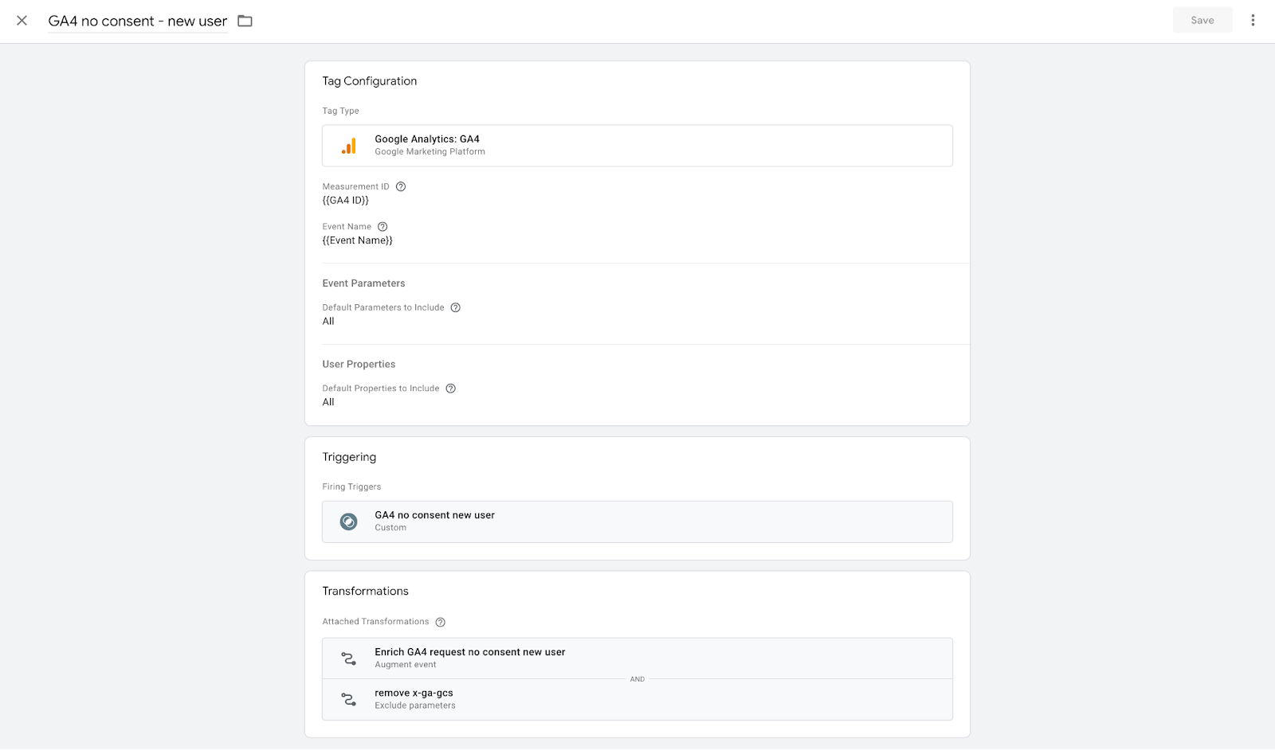The image size is (1275, 750).
Task: Click the Firing Triggers label
Action: [x=351, y=486]
